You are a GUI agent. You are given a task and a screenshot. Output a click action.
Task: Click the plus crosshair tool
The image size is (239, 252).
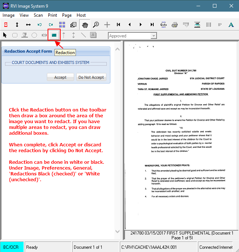click(107, 25)
